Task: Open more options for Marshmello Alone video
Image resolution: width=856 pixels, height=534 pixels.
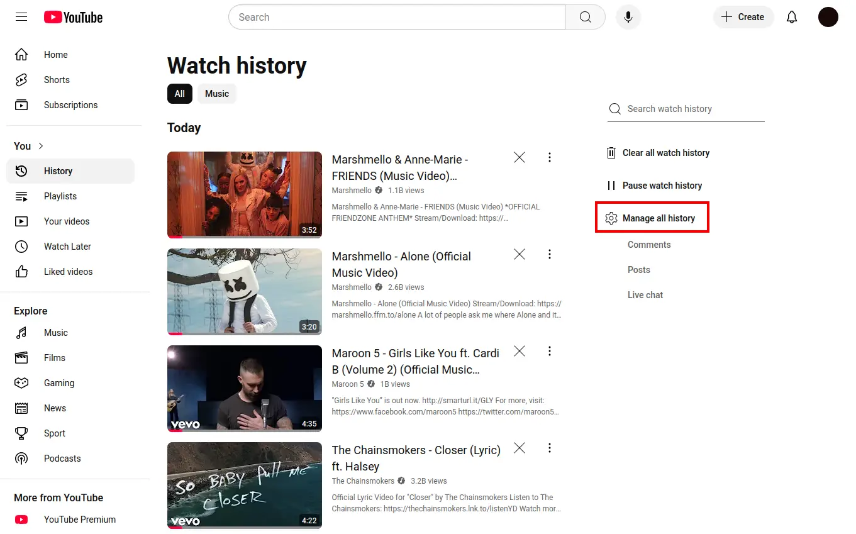Action: click(550, 254)
